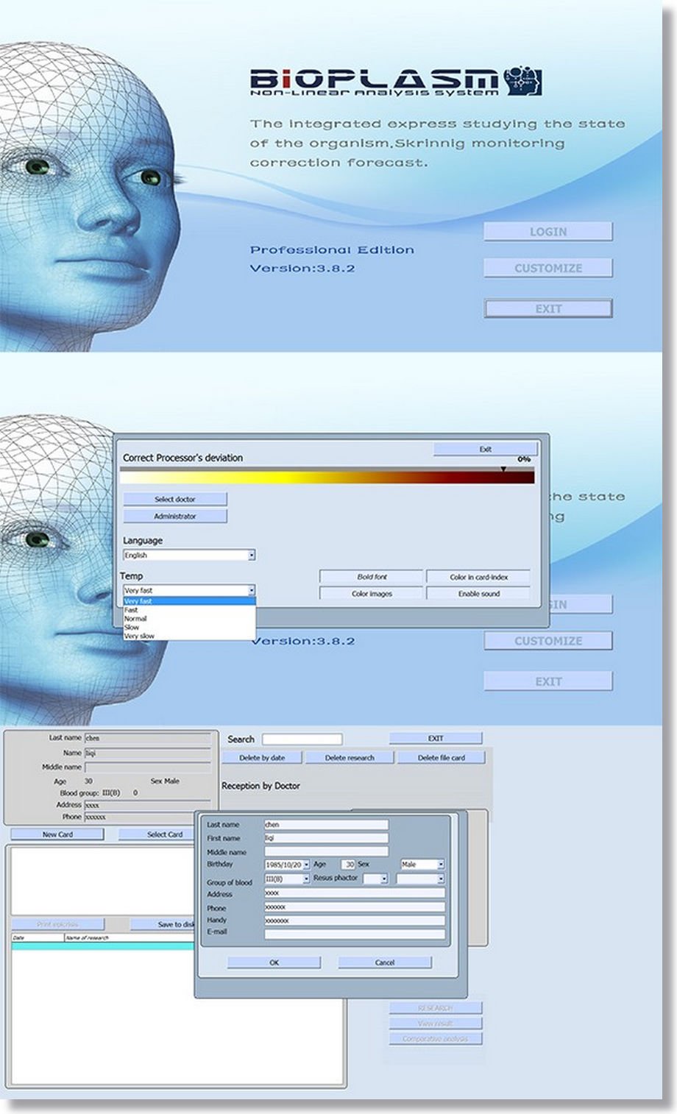
Task: Click the Bioplasm head logo icon
Action: tap(524, 81)
